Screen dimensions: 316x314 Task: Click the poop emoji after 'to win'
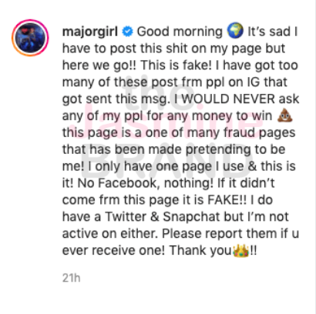tap(285, 115)
